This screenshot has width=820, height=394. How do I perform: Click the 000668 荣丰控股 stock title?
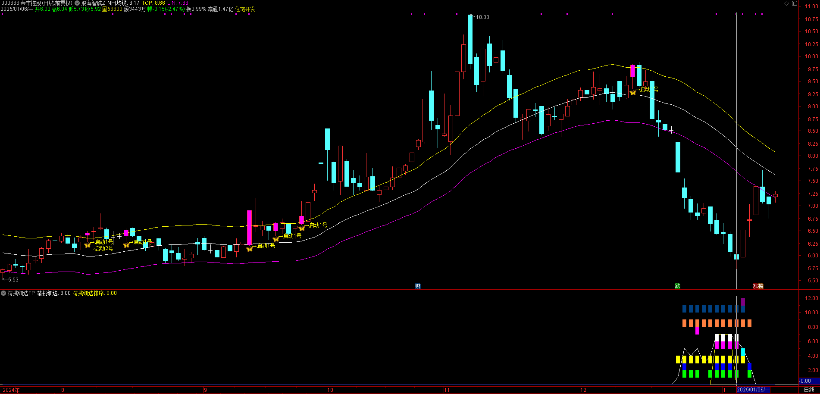[37, 3]
